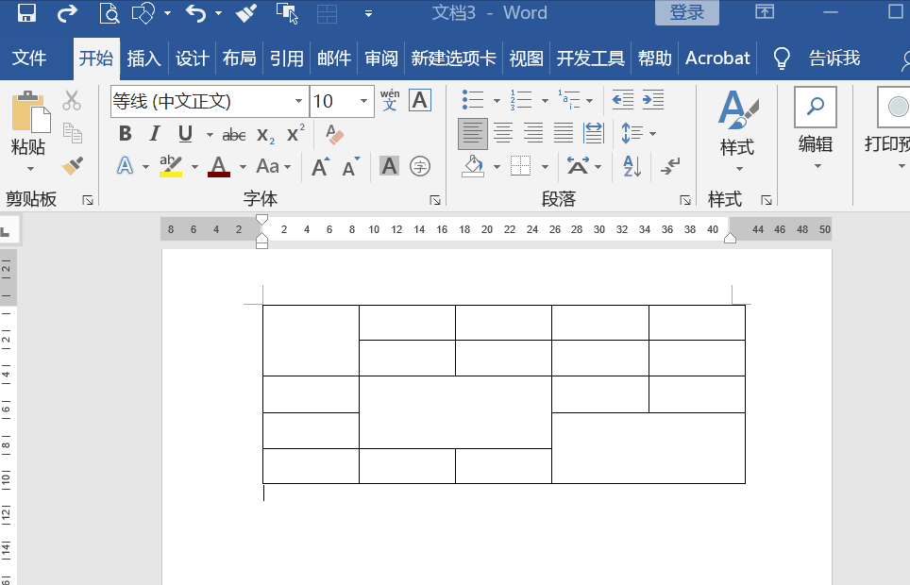Activate the Format Painter brush in clipboard group
The width and height of the screenshot is (910, 585).
click(x=73, y=166)
